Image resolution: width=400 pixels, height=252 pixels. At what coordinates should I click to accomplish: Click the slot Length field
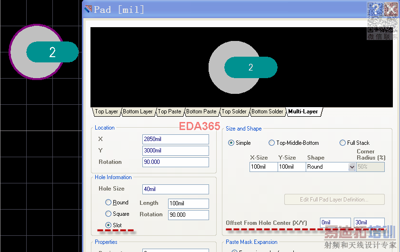click(x=188, y=203)
